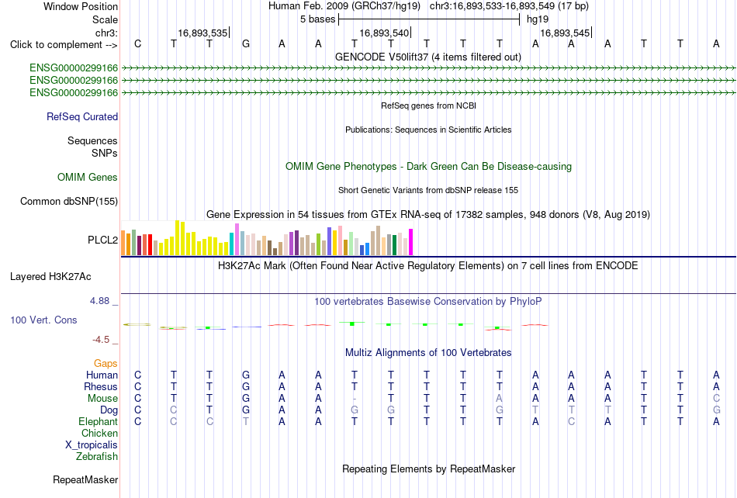
Task: Click 'RefSeq genes from NCBI' title
Action: (x=429, y=105)
